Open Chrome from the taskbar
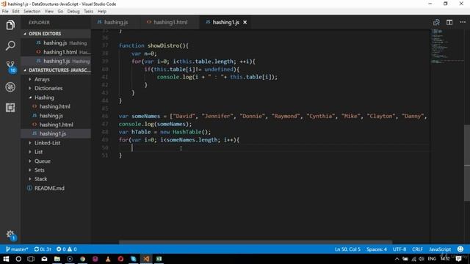Image resolution: width=470 pixels, height=264 pixels. coord(82,259)
